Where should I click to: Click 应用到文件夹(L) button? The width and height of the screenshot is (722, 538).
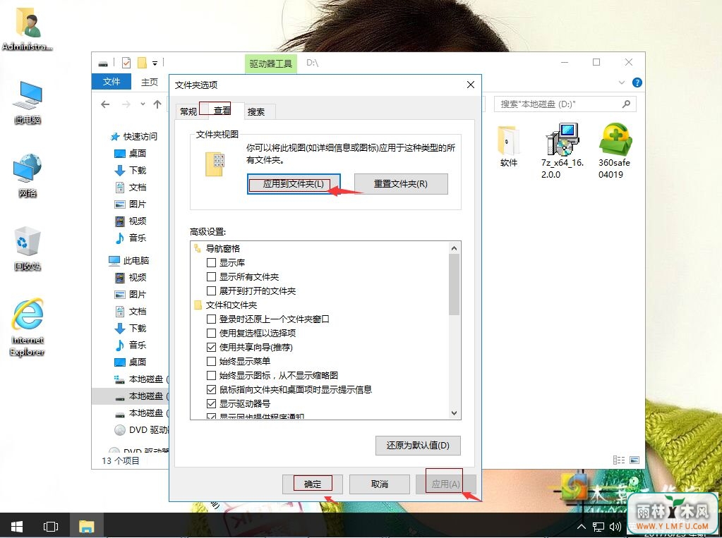(294, 184)
